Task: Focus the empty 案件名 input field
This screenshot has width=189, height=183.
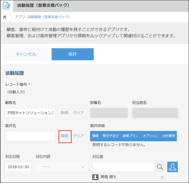Action: pos(30,136)
